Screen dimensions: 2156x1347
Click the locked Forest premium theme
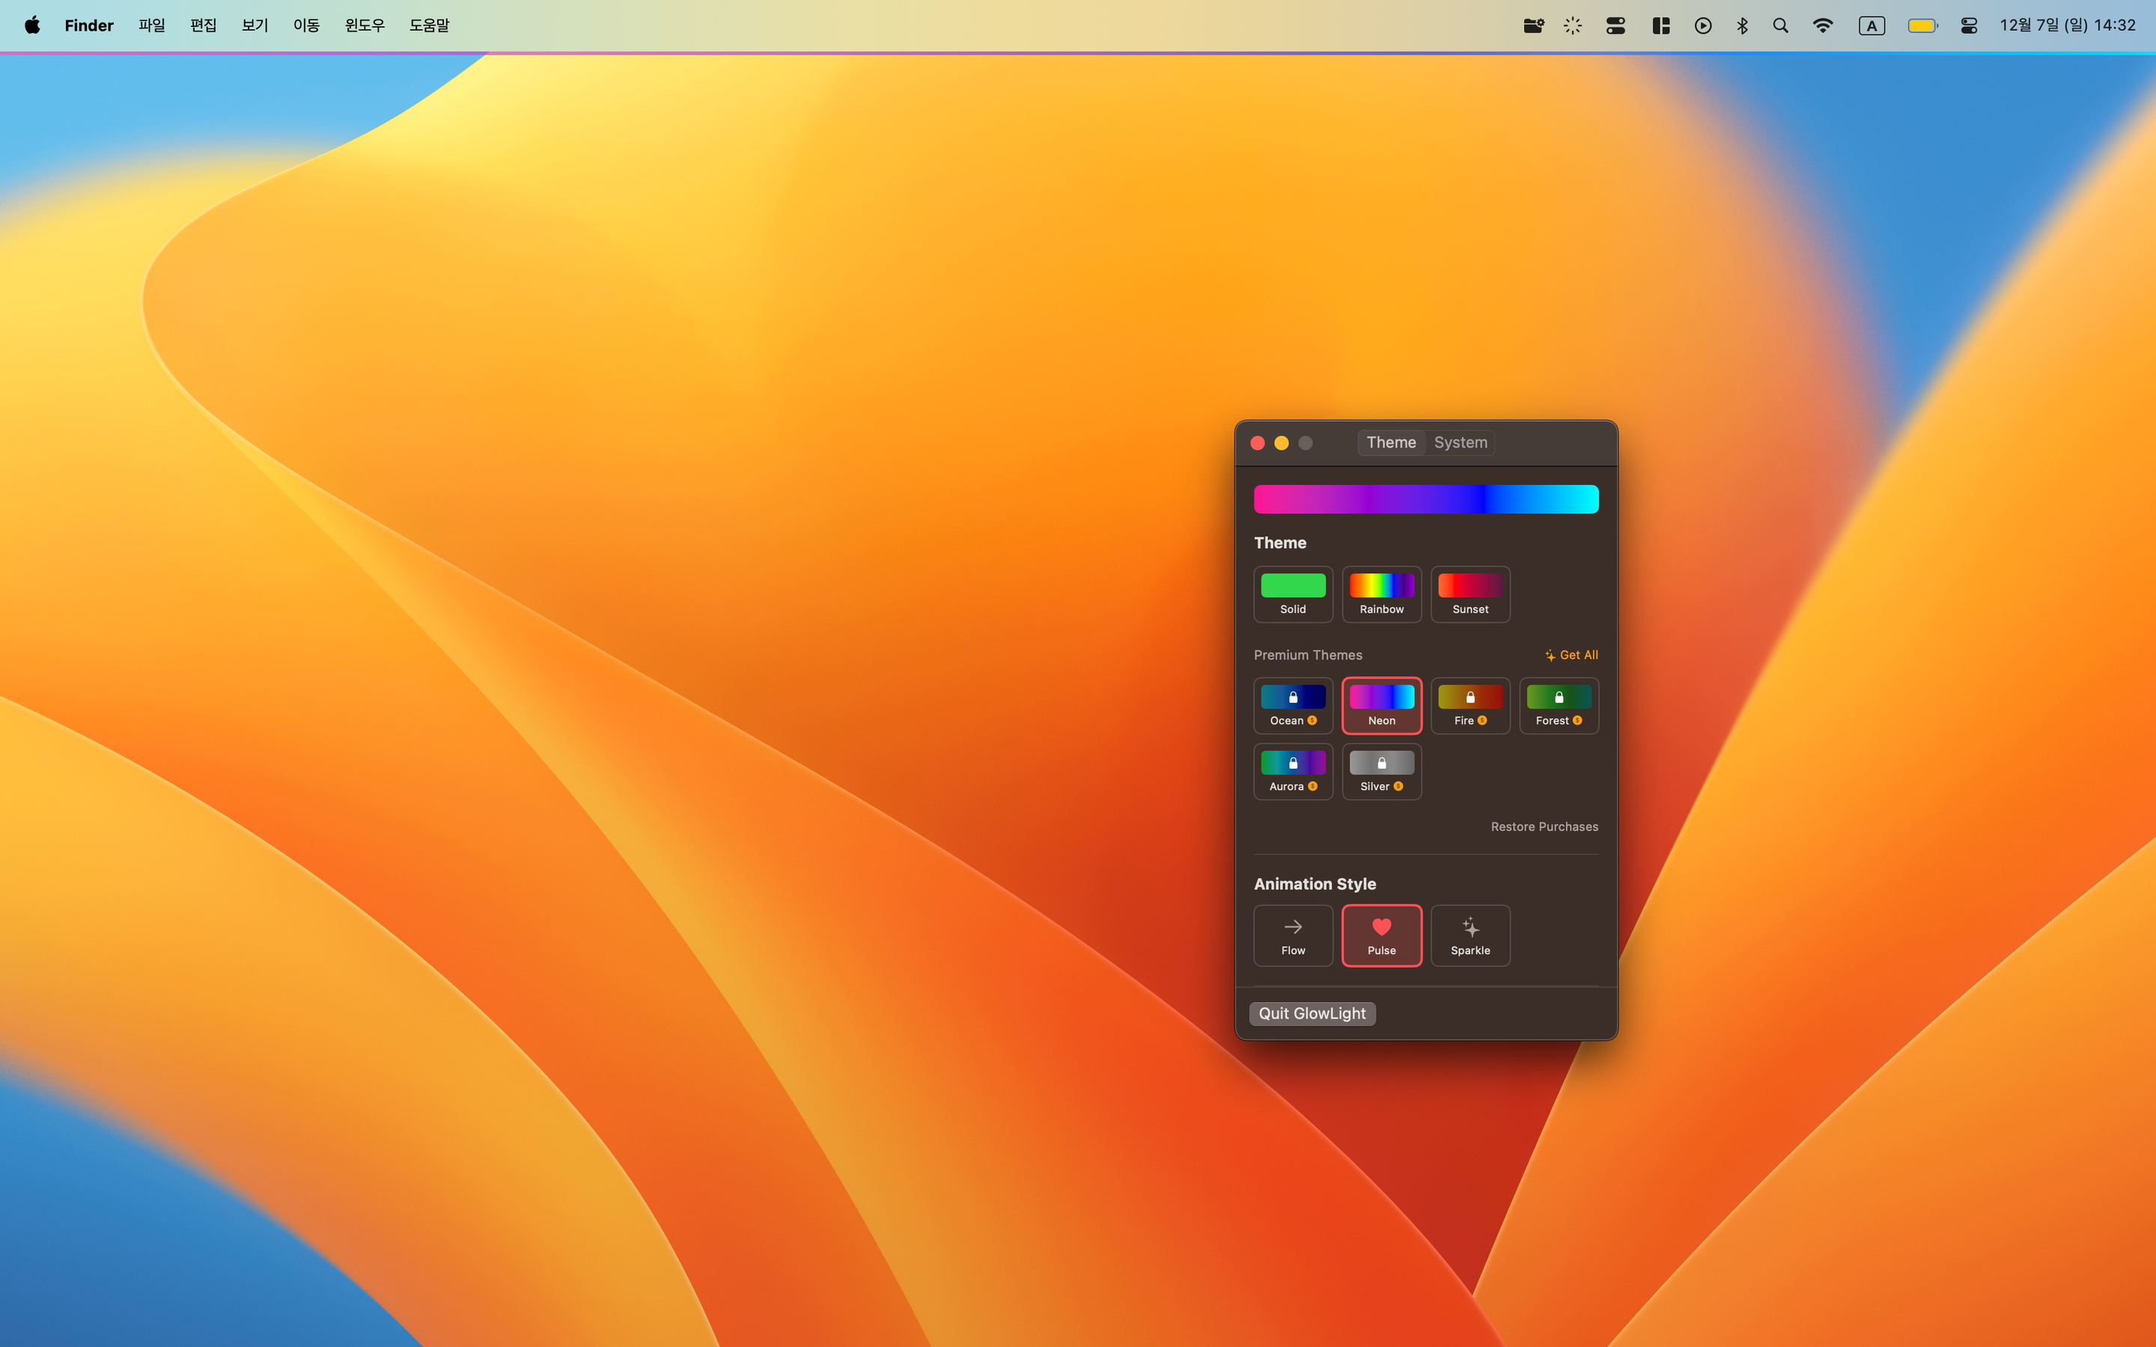click(1558, 705)
